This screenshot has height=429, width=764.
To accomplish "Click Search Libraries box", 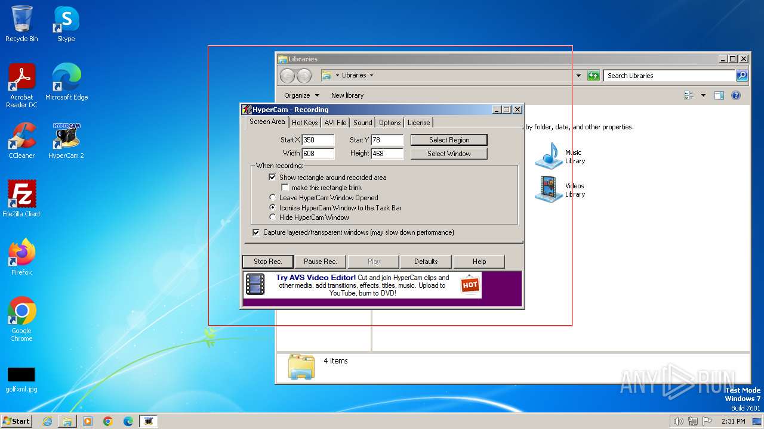I will (x=669, y=76).
